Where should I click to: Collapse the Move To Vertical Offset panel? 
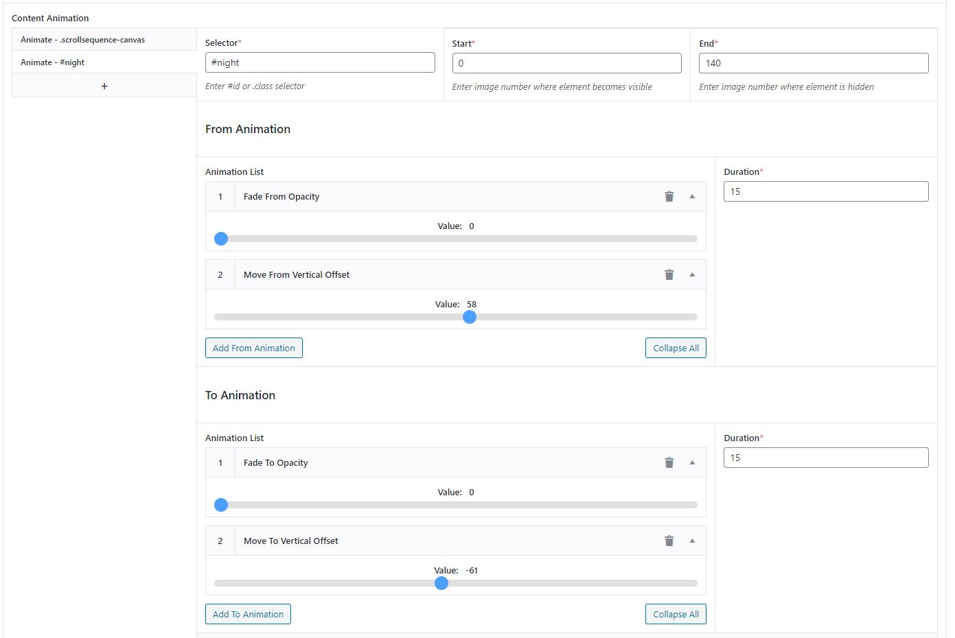click(x=692, y=541)
